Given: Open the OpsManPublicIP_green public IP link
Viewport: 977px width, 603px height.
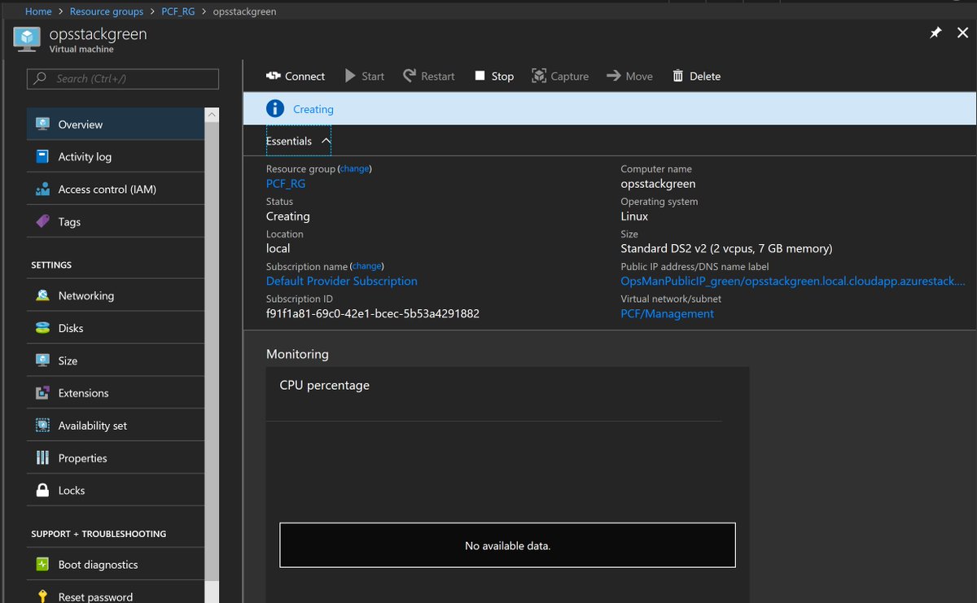Looking at the screenshot, I should pyautogui.click(x=793, y=282).
